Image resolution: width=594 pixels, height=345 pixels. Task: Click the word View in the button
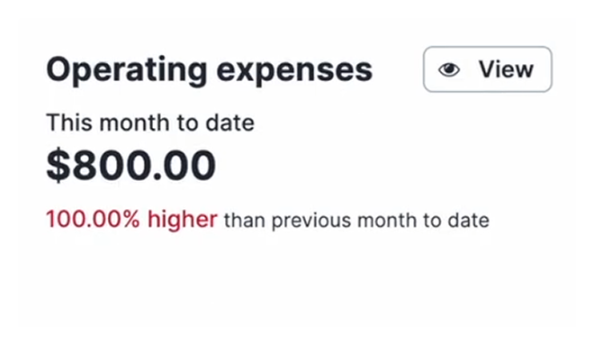tap(506, 69)
